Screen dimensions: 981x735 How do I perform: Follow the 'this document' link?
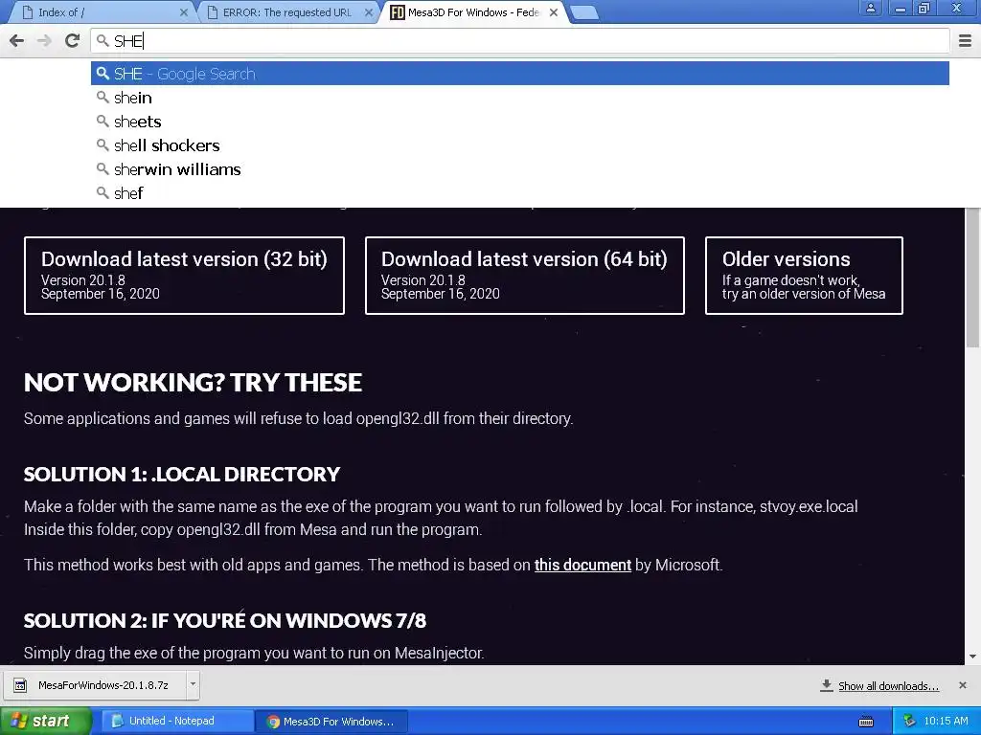[582, 565]
